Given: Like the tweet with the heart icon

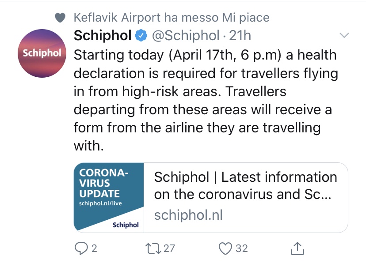Looking at the screenshot, I should (x=225, y=248).
